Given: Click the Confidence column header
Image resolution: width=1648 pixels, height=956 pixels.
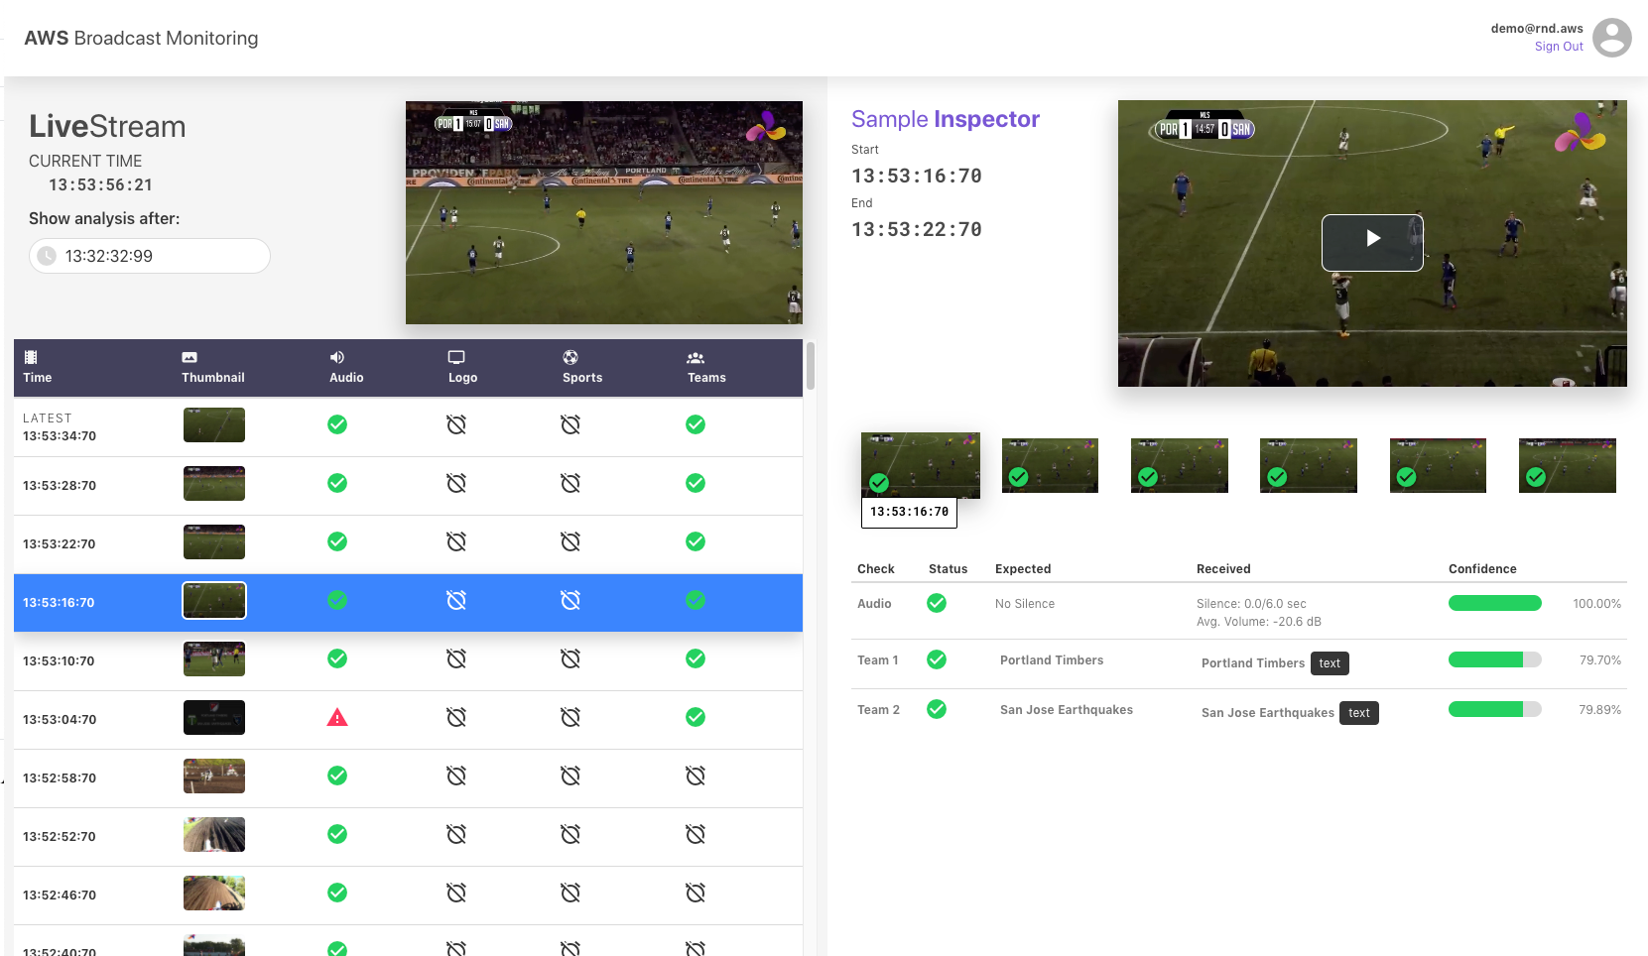Looking at the screenshot, I should [x=1482, y=569].
